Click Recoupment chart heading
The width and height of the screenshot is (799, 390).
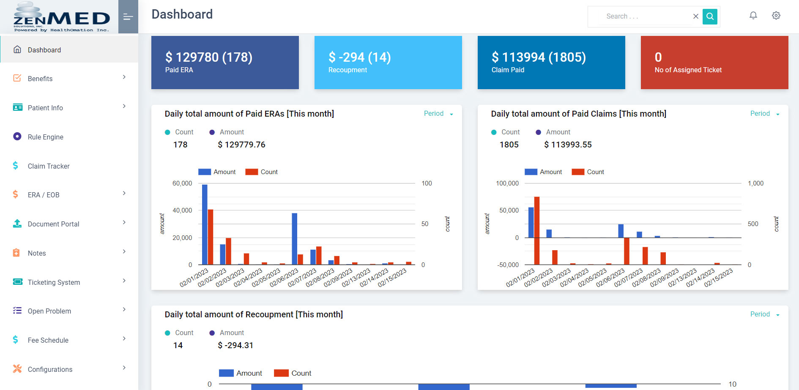point(254,314)
